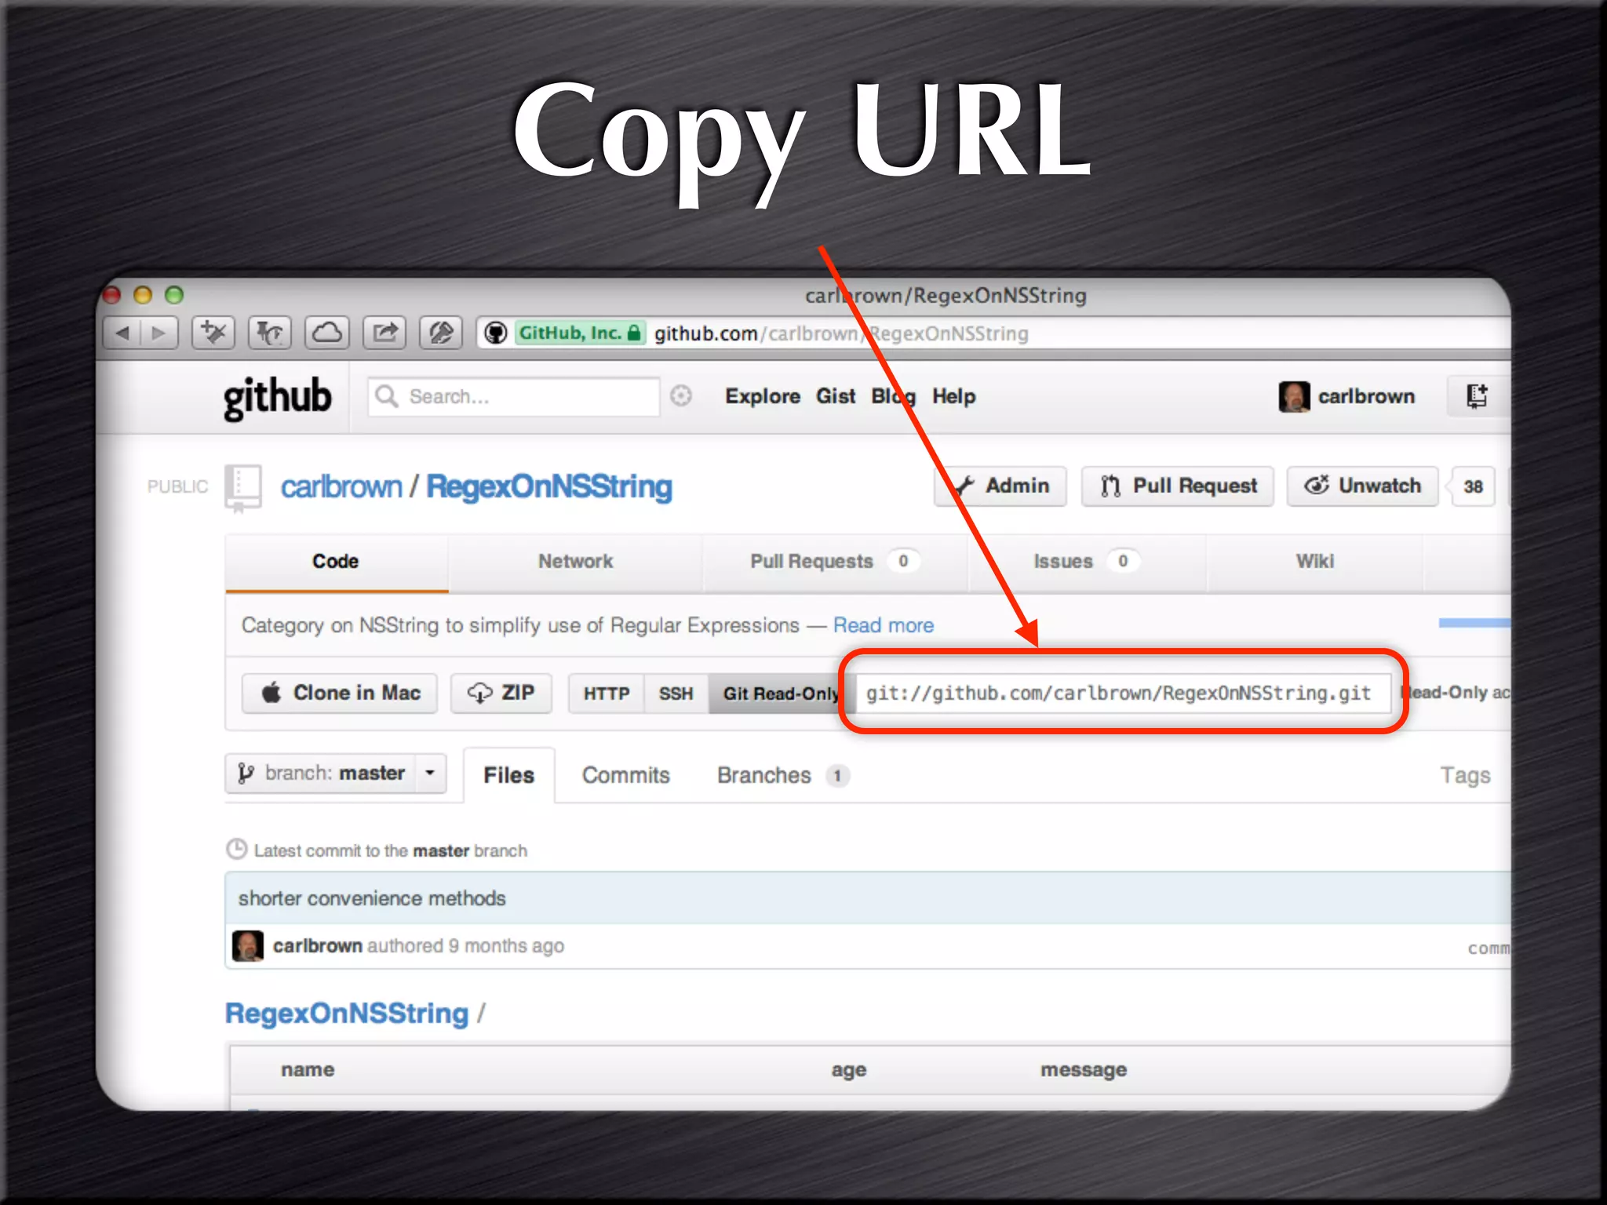1607x1205 pixels.
Task: Switch to the Commits subtab
Action: pos(626,775)
